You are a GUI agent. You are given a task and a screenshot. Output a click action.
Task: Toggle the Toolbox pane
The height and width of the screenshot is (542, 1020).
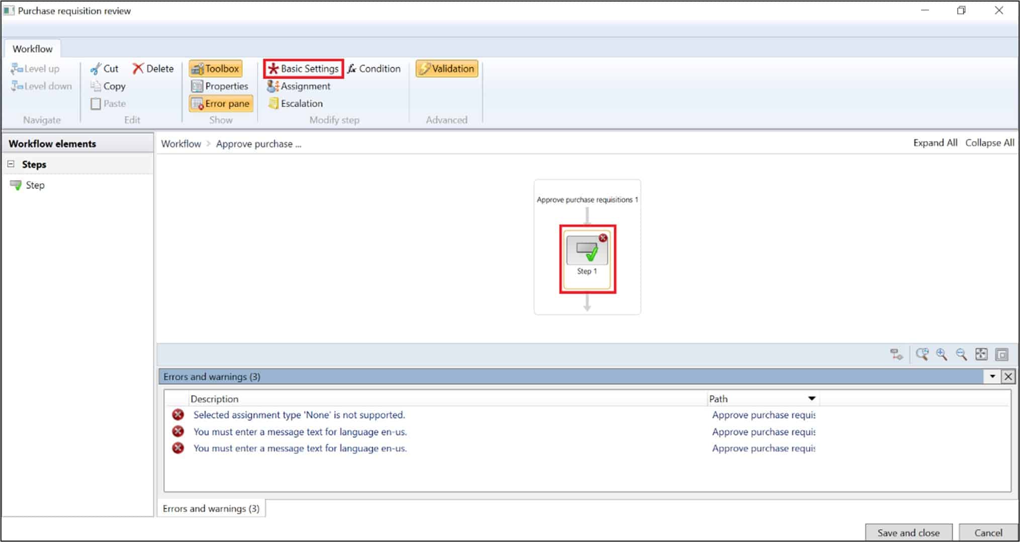[216, 69]
